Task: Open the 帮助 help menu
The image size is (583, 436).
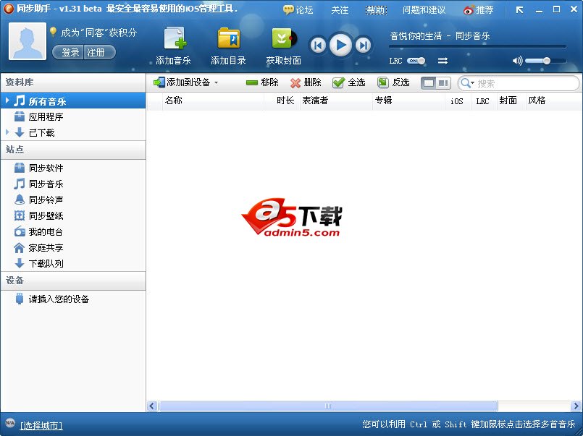Action: (x=376, y=9)
